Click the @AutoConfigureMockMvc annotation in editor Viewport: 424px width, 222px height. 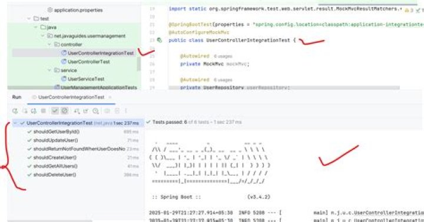point(199,32)
